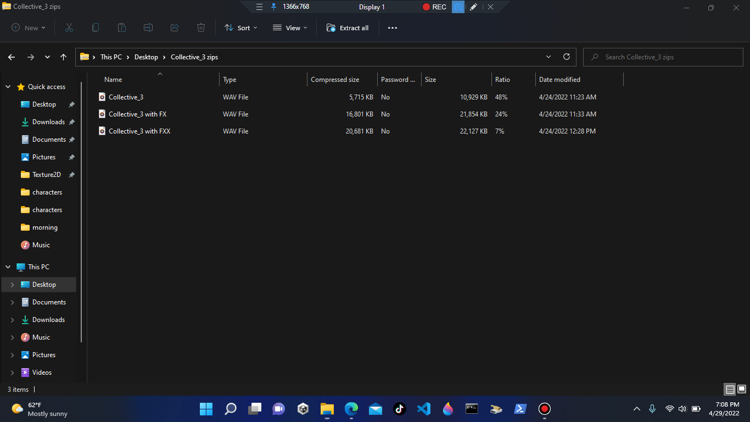
Task: Select the Rename icon in the toolbar
Action: click(x=148, y=27)
